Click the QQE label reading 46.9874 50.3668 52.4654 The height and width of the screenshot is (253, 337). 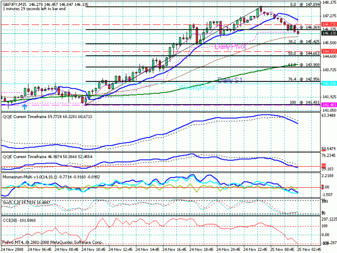(x=47, y=157)
